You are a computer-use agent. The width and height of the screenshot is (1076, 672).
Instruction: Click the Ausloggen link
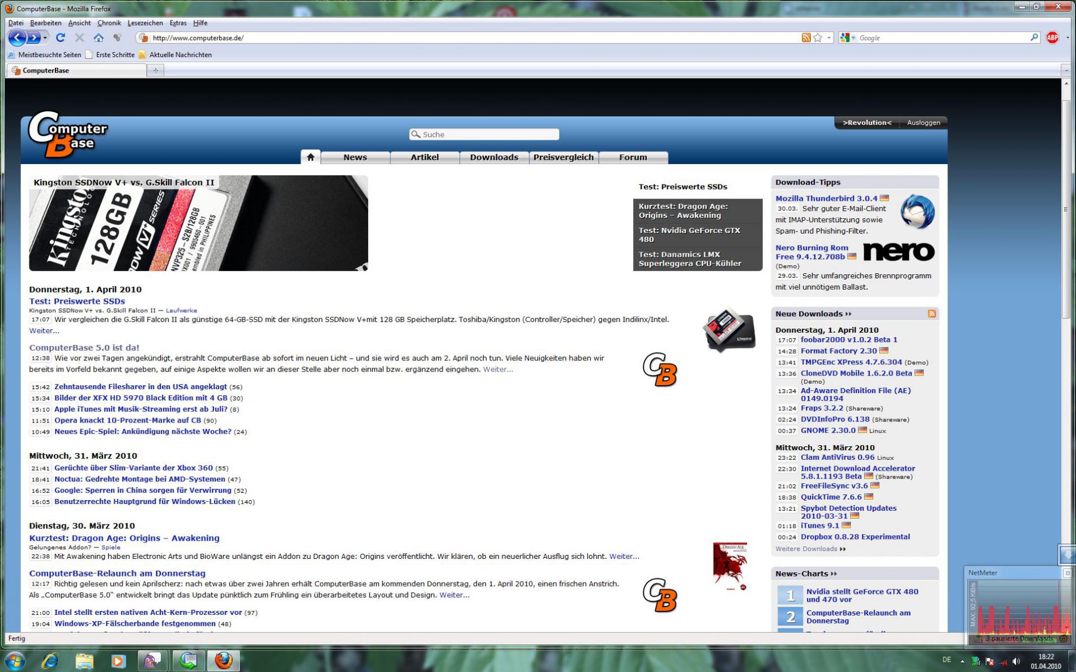pos(923,123)
